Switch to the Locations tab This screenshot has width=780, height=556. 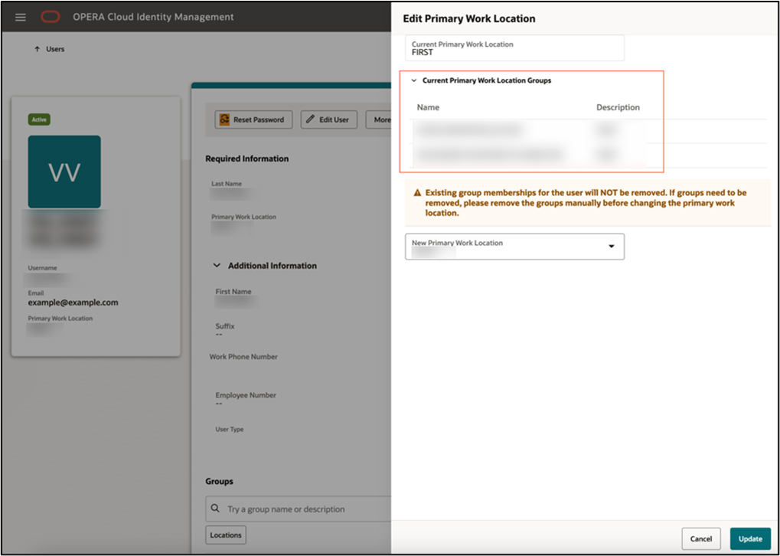click(225, 535)
